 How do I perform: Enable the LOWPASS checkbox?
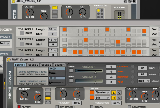pyautogui.click(x=129, y=107)
